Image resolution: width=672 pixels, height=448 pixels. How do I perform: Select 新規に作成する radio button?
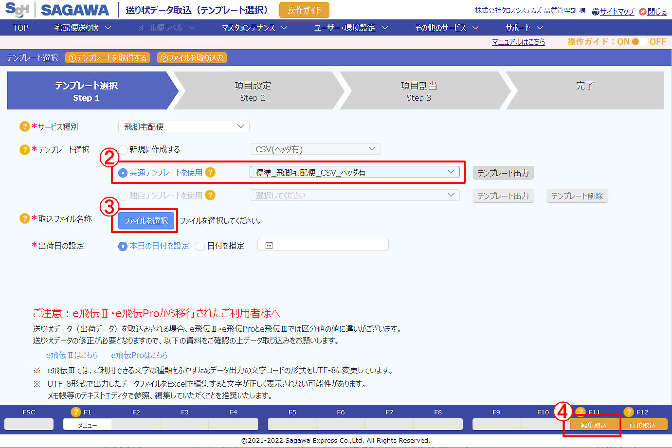pyautogui.click(x=123, y=150)
